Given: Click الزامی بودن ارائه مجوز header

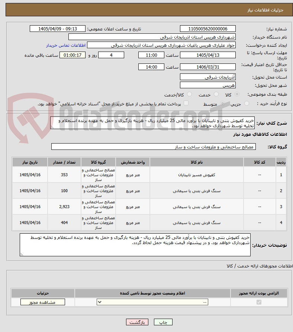Looking at the screenshot, I should point(259,293).
